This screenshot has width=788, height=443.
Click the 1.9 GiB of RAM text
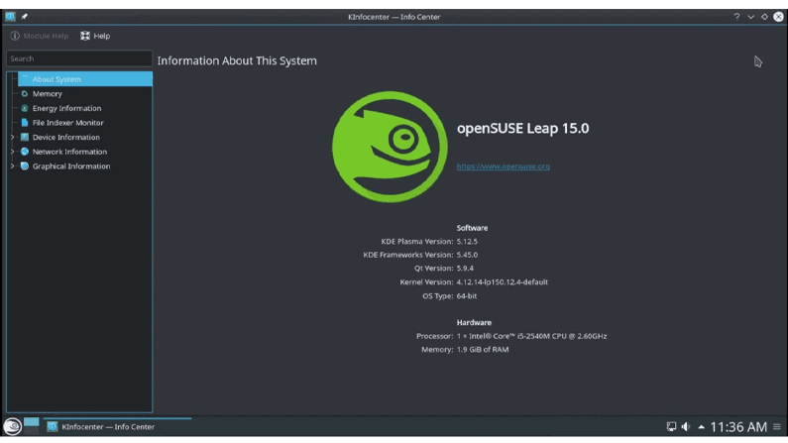[483, 350]
